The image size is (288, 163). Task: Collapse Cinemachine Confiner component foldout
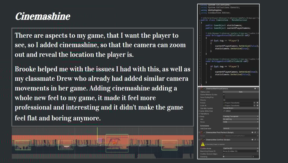point(199,140)
